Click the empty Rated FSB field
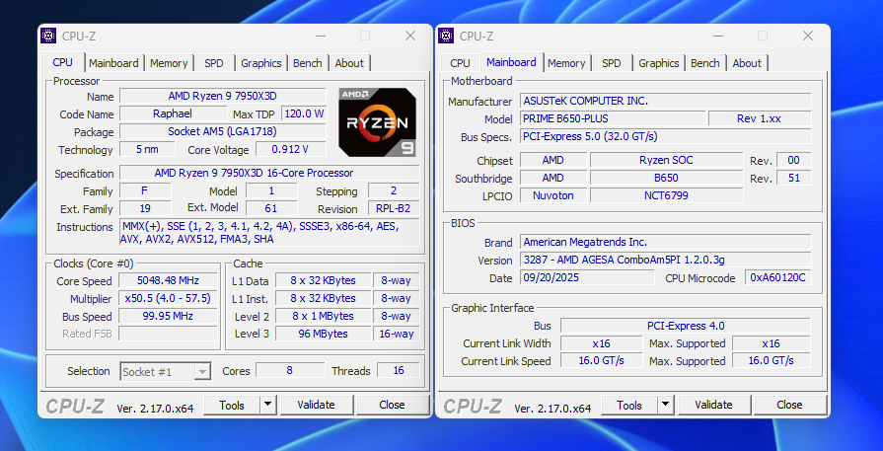The height and width of the screenshot is (451, 883). click(x=168, y=334)
